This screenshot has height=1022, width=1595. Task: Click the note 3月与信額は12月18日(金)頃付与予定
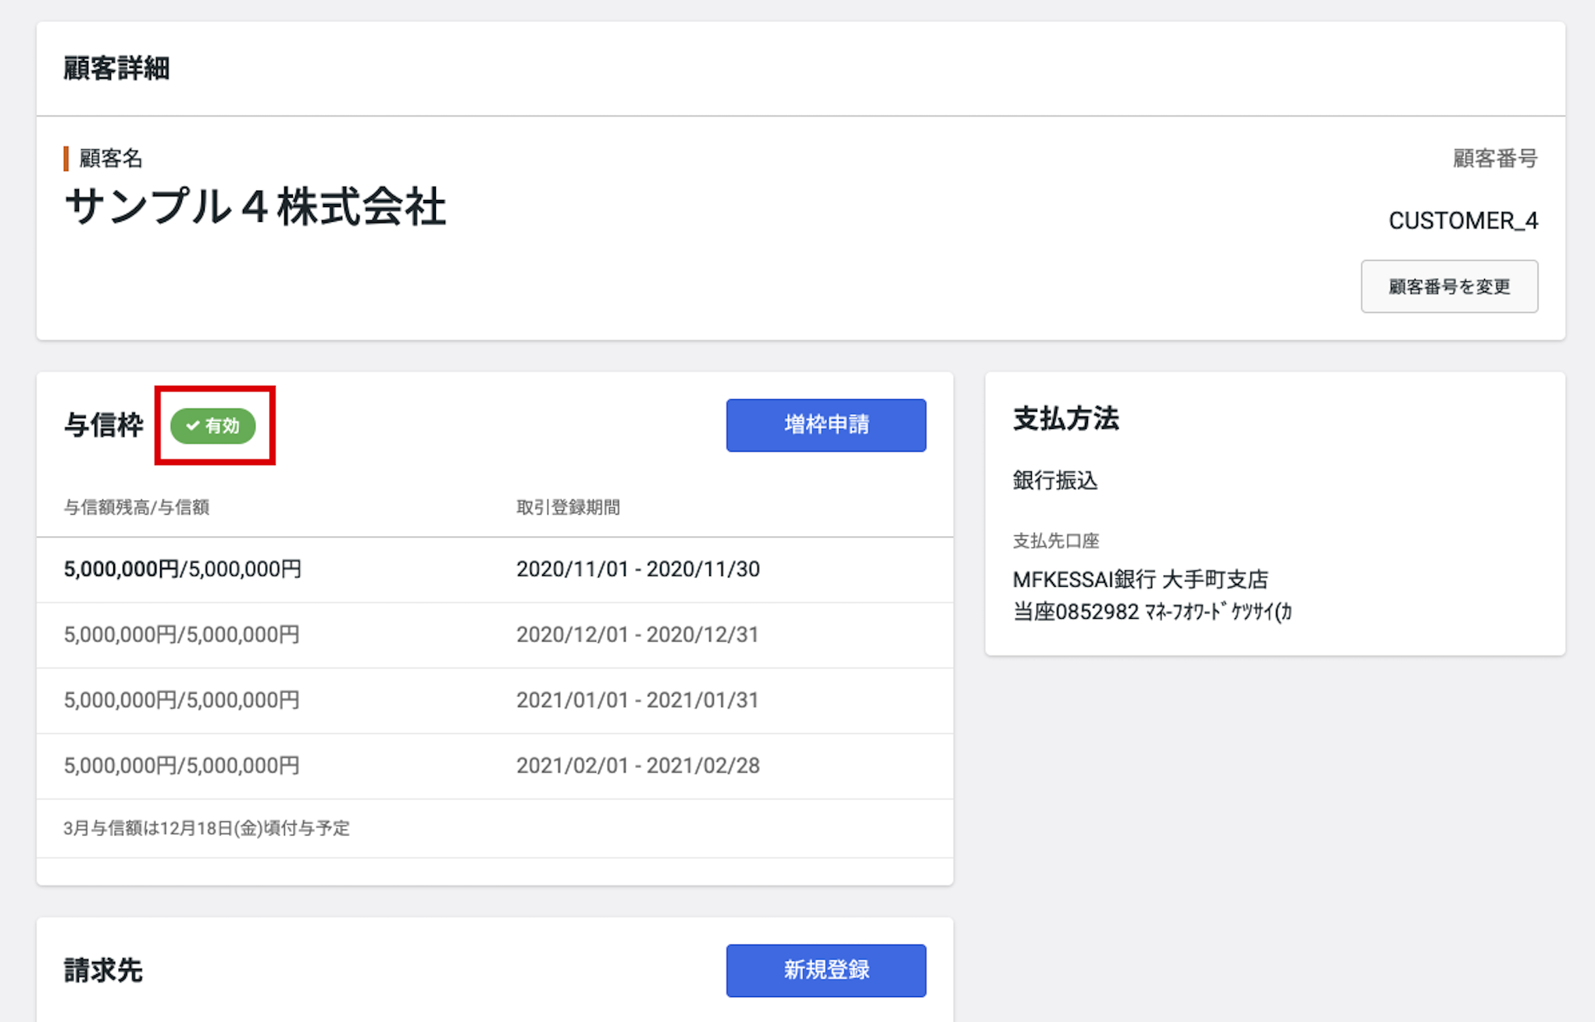(x=206, y=828)
